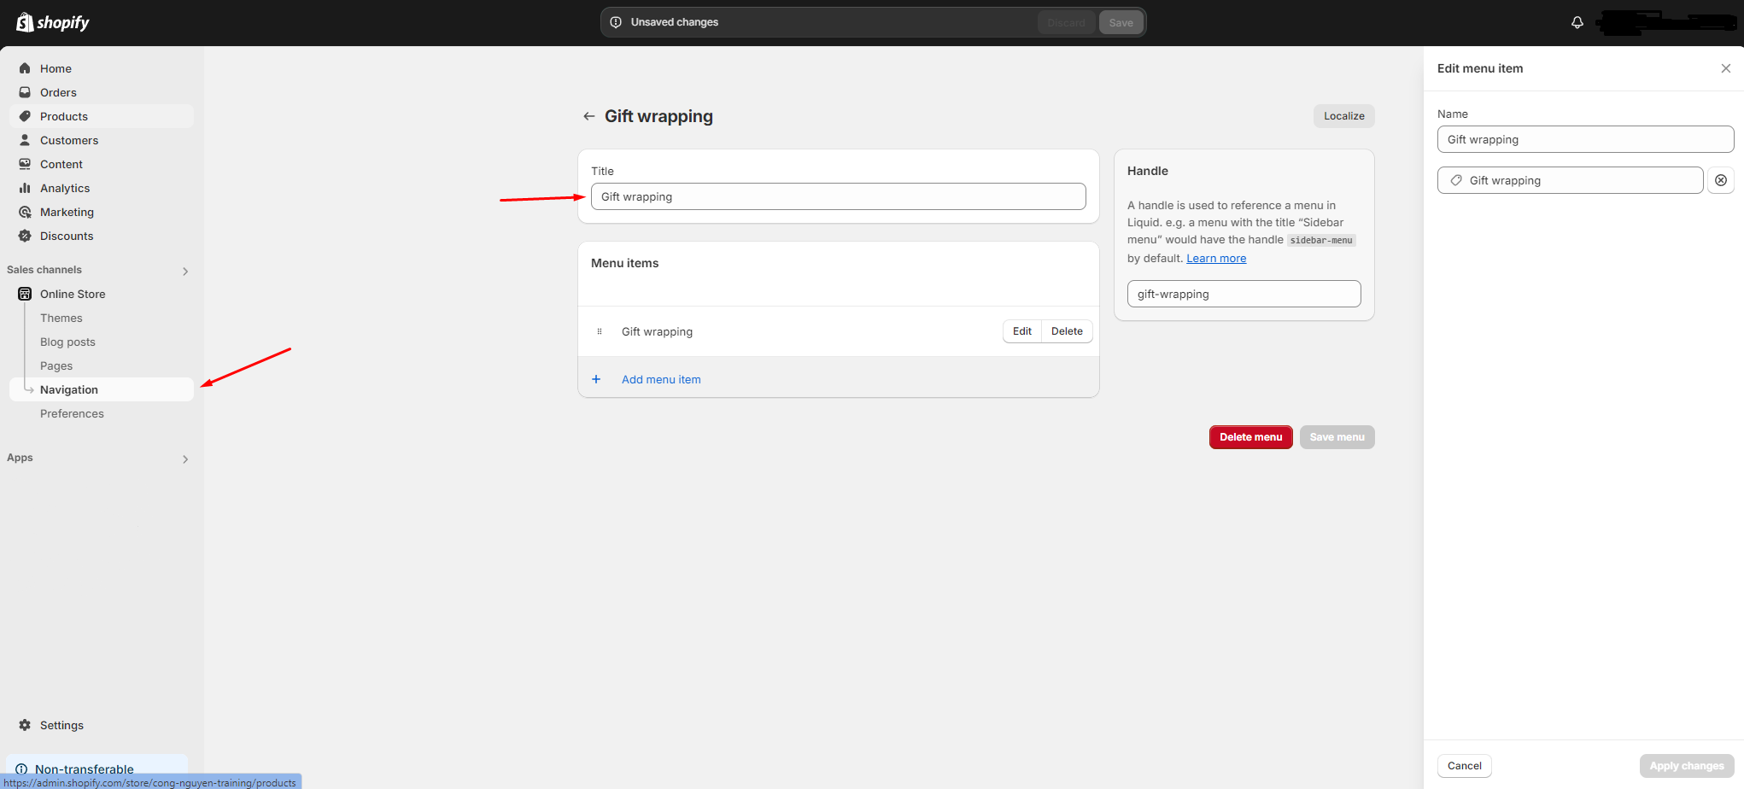Click the Analytics bar chart icon
Image resolution: width=1744 pixels, height=789 pixels.
tap(25, 188)
